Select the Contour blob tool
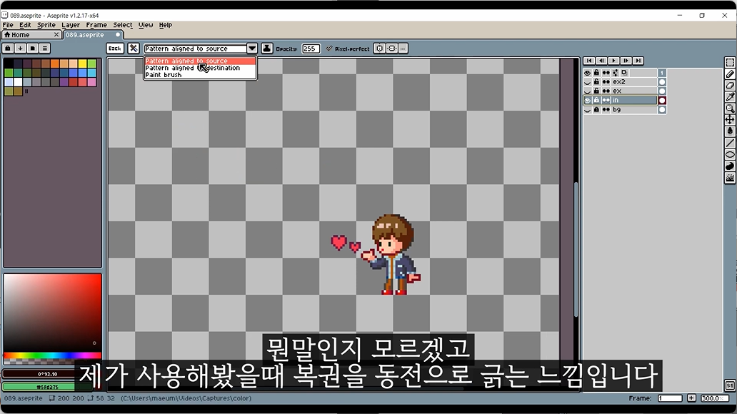 [x=730, y=166]
